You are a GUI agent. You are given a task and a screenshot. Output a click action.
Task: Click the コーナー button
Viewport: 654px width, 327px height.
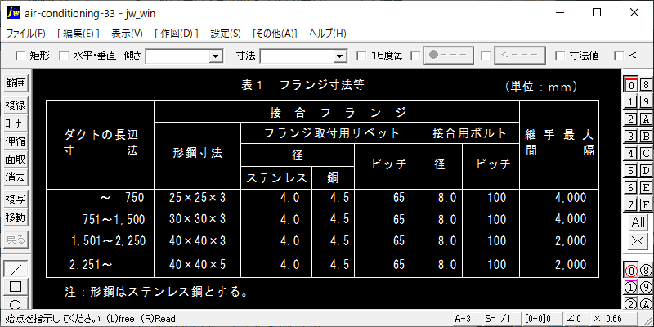[x=16, y=123]
